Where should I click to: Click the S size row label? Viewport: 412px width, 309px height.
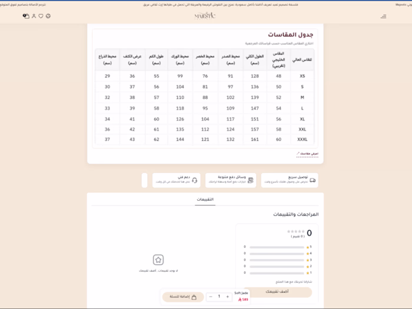click(x=302, y=87)
